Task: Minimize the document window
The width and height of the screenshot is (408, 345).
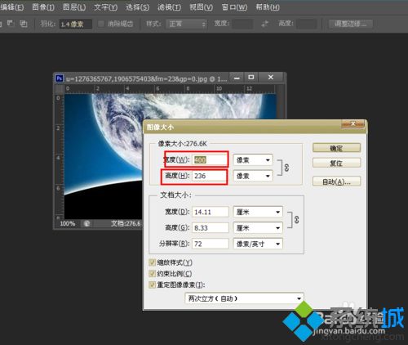Action: click(237, 78)
